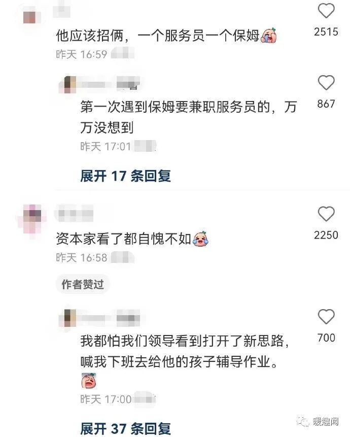Select the comment 他应该招俩，一个服务员一个保姆
The height and width of the screenshot is (437, 350).
click(x=158, y=36)
